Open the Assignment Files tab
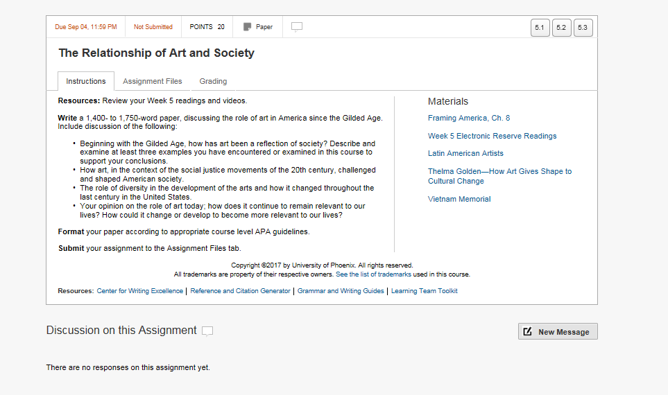668x395 pixels. tap(153, 81)
